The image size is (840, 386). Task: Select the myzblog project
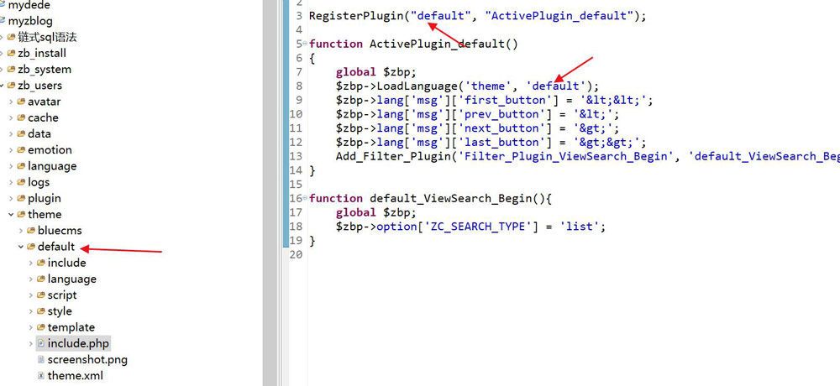[30, 22]
